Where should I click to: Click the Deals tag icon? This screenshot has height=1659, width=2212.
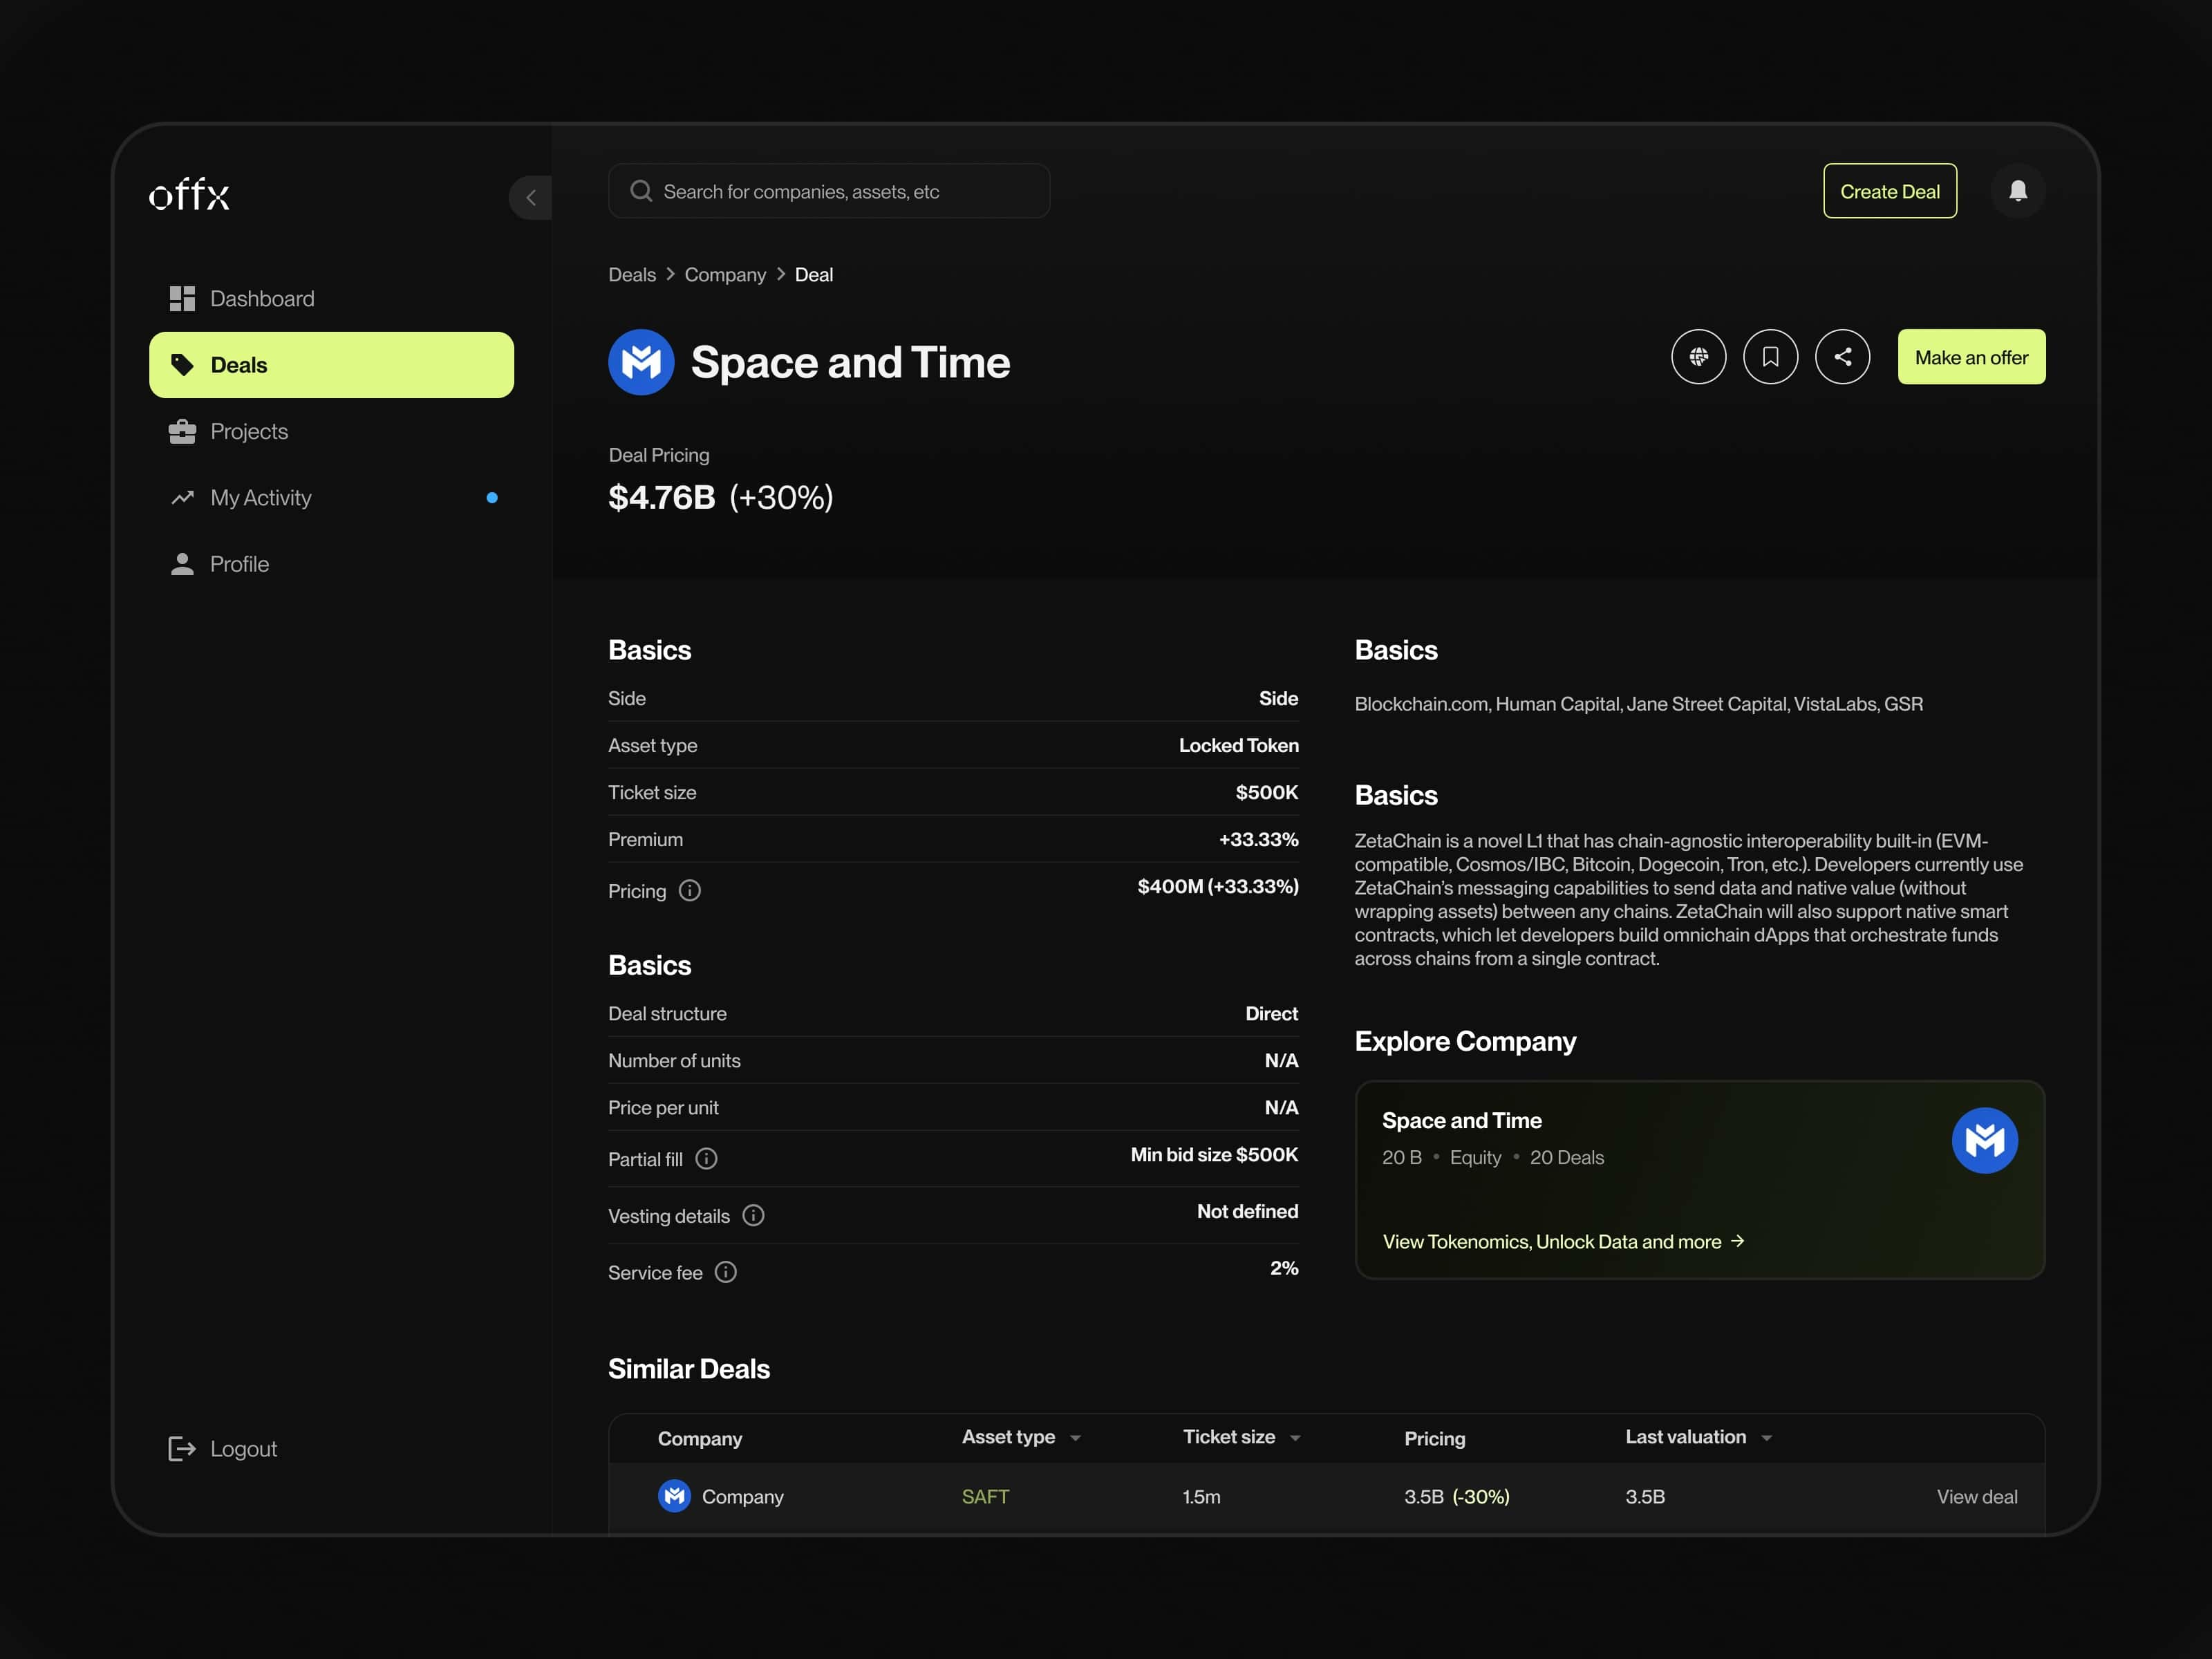(x=182, y=365)
